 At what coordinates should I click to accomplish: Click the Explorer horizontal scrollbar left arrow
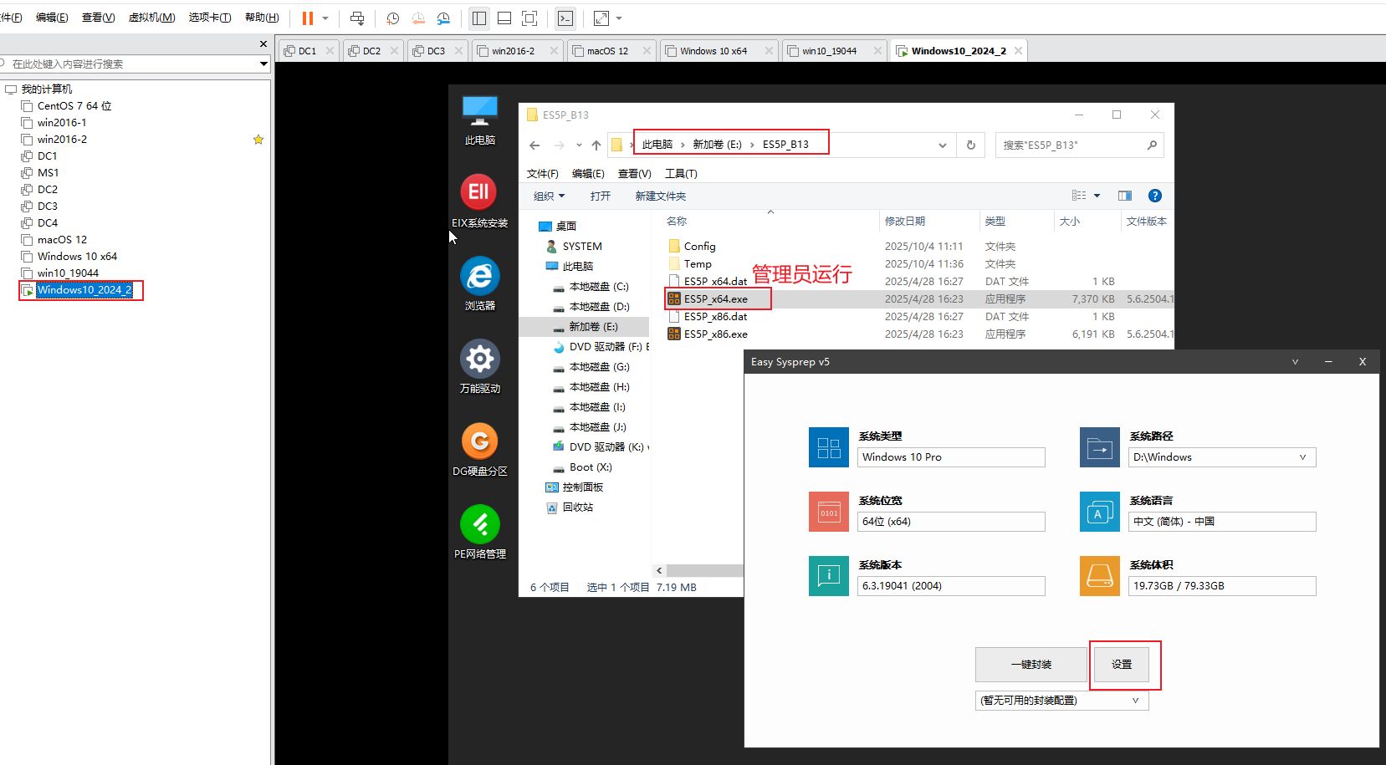659,570
